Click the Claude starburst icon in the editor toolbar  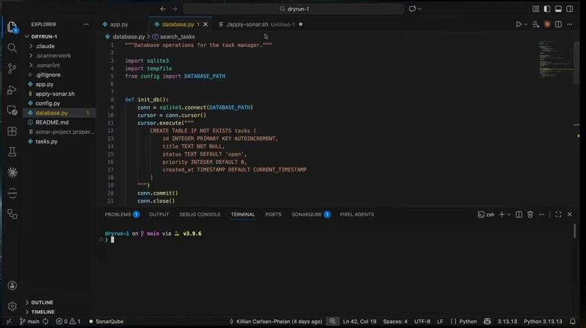[547, 24]
